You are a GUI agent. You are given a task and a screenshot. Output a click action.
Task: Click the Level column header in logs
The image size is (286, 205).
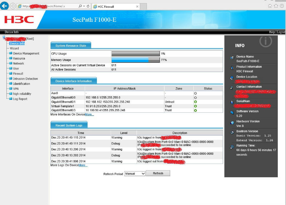coord(124,133)
